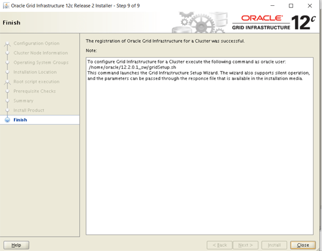Select the Installation Location step
Viewport: 322px width, 251px height.
[x=35, y=72]
